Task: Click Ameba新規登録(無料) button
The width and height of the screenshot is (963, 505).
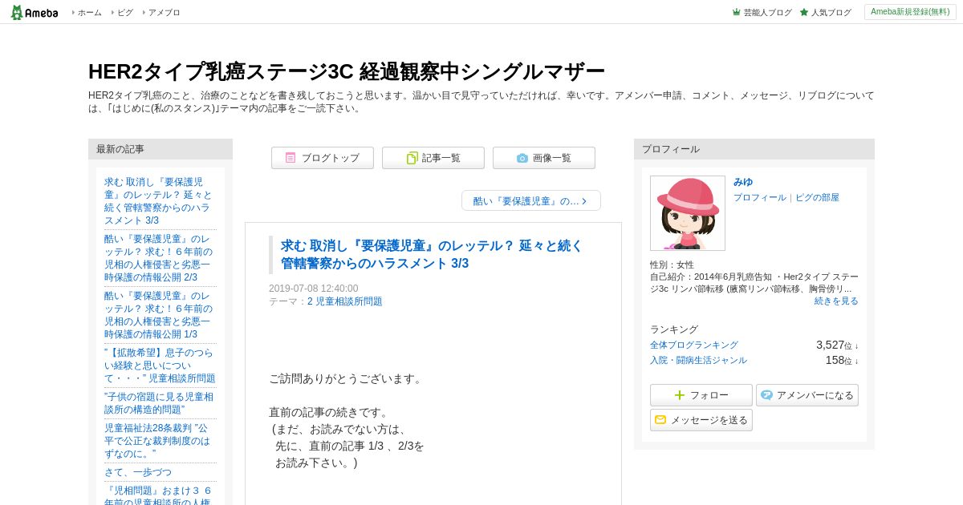Action: (x=910, y=12)
